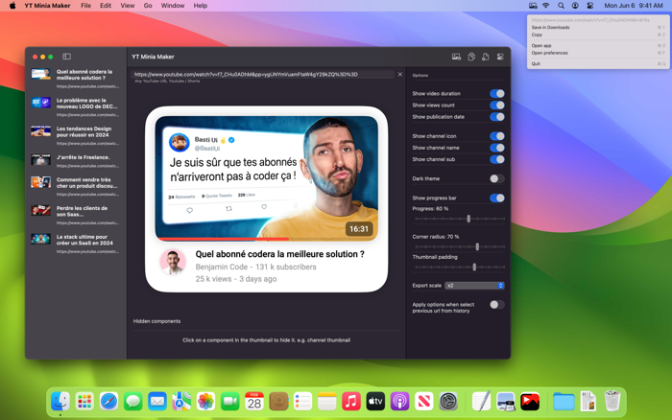Launch Safari from the Dock
Screen dimensions: 672x420
(x=108, y=402)
